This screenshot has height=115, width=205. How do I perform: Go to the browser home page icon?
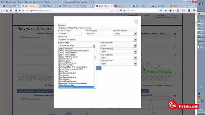(166, 11)
